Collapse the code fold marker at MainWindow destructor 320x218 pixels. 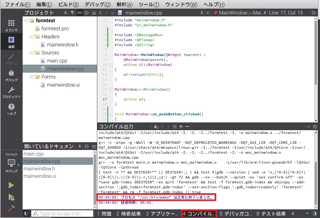[x=112, y=90]
